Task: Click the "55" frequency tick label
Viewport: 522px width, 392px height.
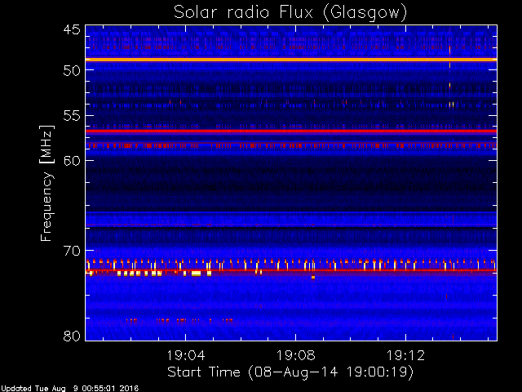Action: click(72, 116)
